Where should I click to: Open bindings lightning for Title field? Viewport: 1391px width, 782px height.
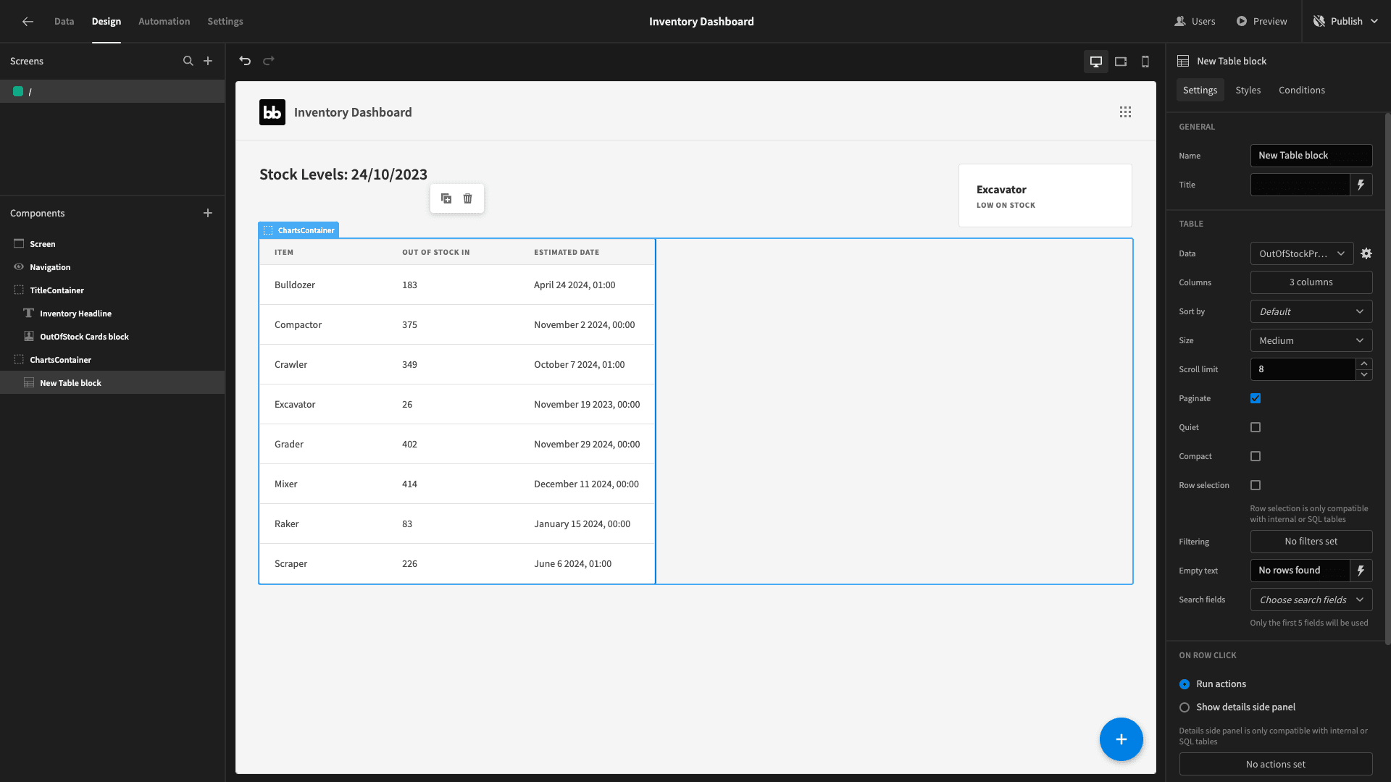[x=1361, y=185]
